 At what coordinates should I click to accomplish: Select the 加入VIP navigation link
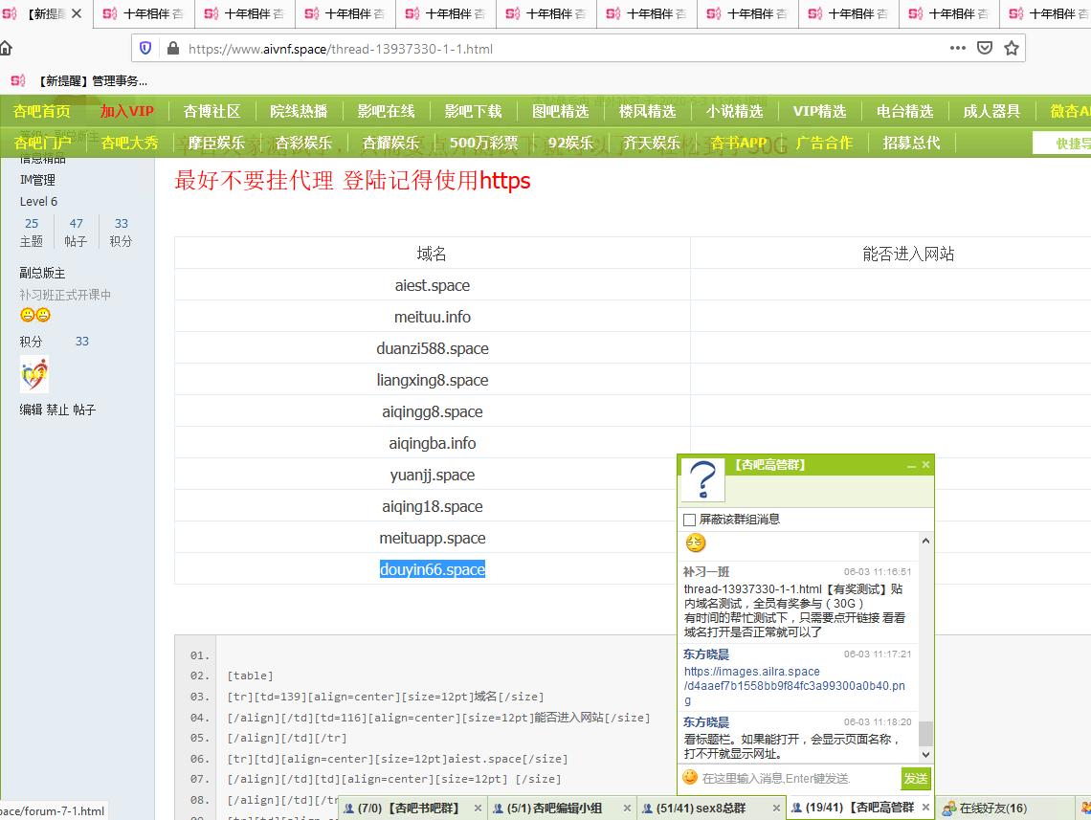[x=127, y=111]
